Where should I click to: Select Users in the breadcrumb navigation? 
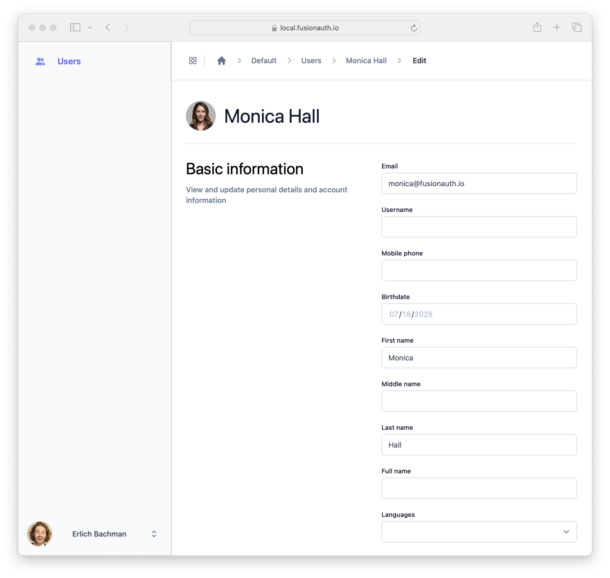click(311, 60)
